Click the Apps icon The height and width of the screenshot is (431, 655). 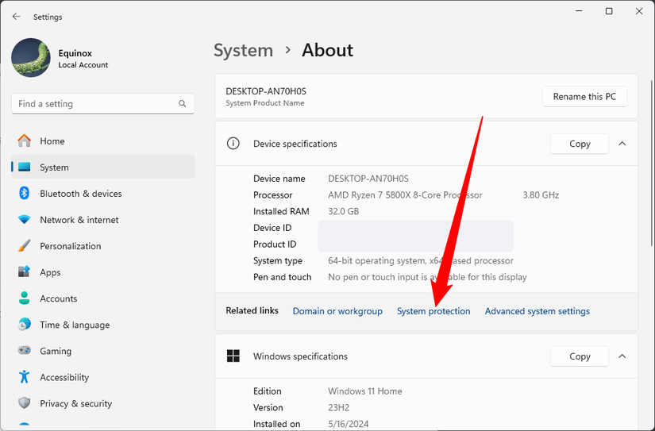(25, 272)
